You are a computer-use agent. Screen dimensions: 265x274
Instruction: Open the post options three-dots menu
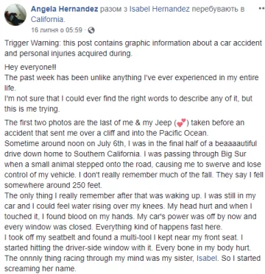point(261,8)
